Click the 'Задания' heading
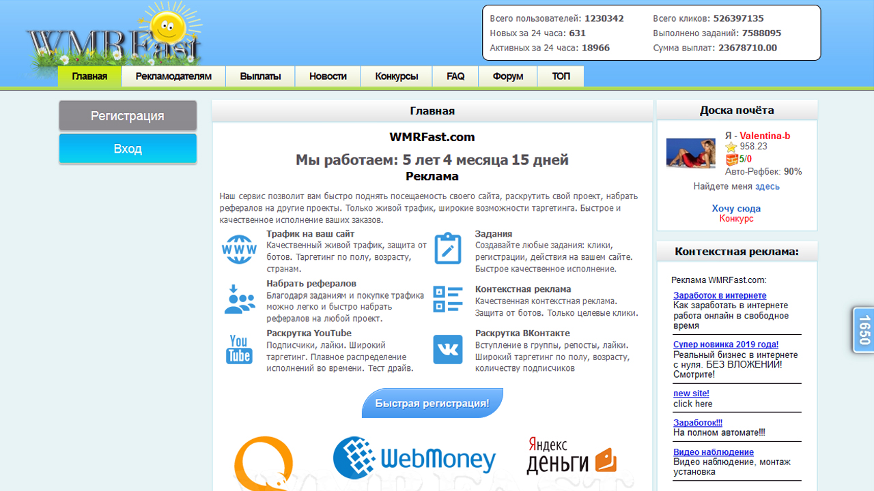The image size is (874, 491). [494, 234]
